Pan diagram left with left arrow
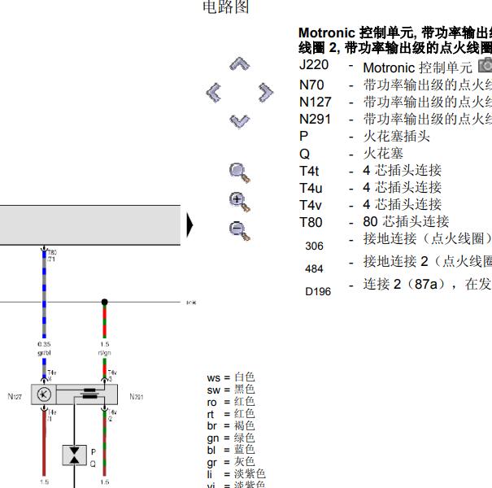Viewport: 492px width, 488px height. [214, 93]
